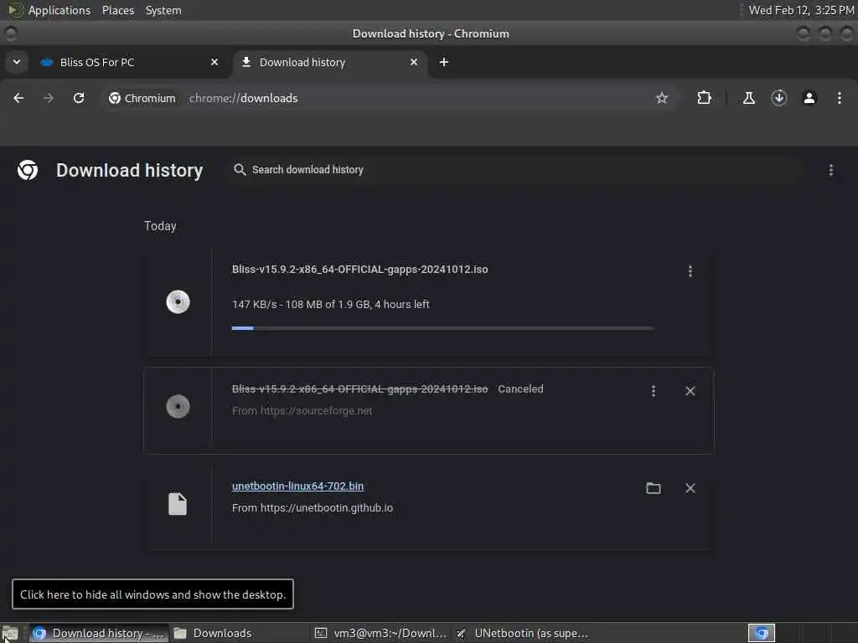
Task: Switch to the Bliss OS For PC tab
Action: tap(128, 62)
